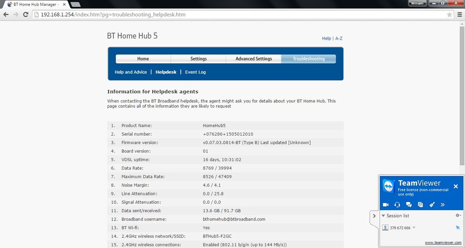The width and height of the screenshot is (465, 248).
Task: Collapse TeamViewer panel side arrow
Action: tap(374, 216)
